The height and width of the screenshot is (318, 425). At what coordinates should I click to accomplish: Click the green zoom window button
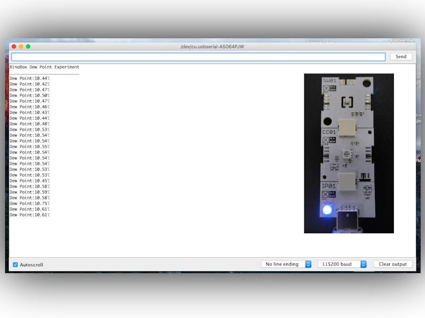point(28,47)
